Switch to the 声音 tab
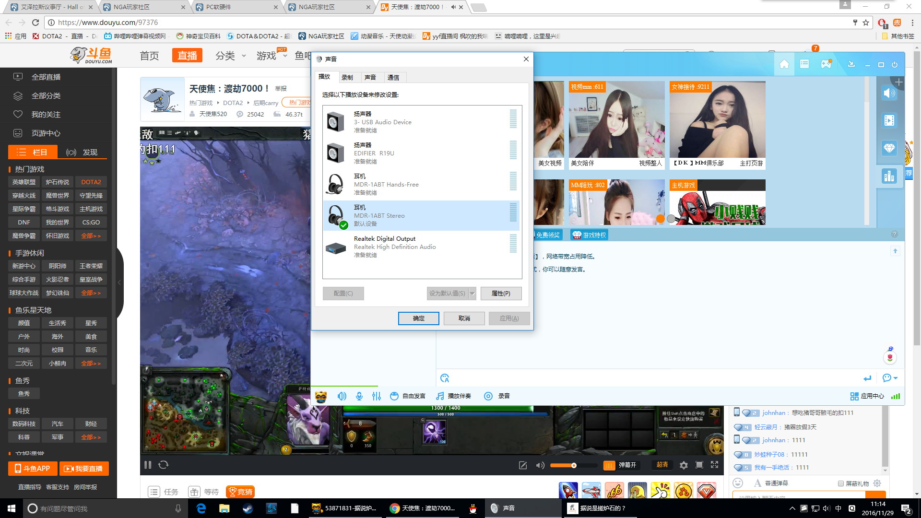921x518 pixels. tap(370, 77)
